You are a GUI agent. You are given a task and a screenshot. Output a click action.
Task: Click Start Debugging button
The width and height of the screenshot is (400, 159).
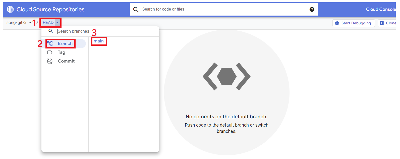point(354,23)
